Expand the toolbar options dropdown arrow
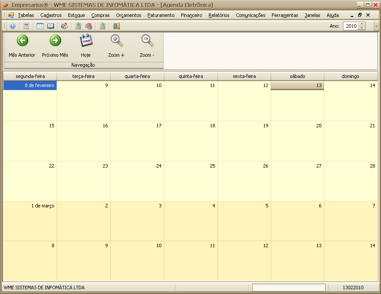This screenshot has width=381, height=294. [376, 26]
